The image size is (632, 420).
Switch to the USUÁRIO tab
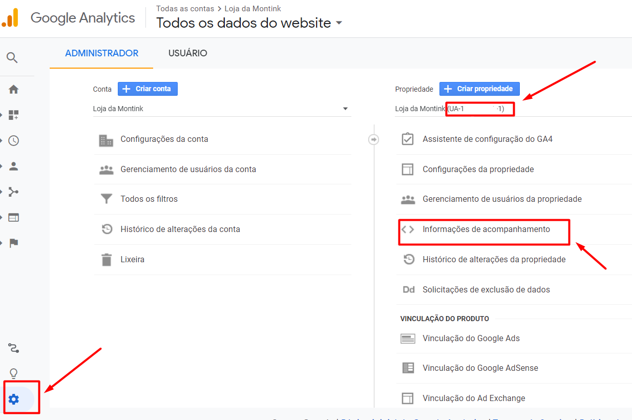pyautogui.click(x=187, y=53)
